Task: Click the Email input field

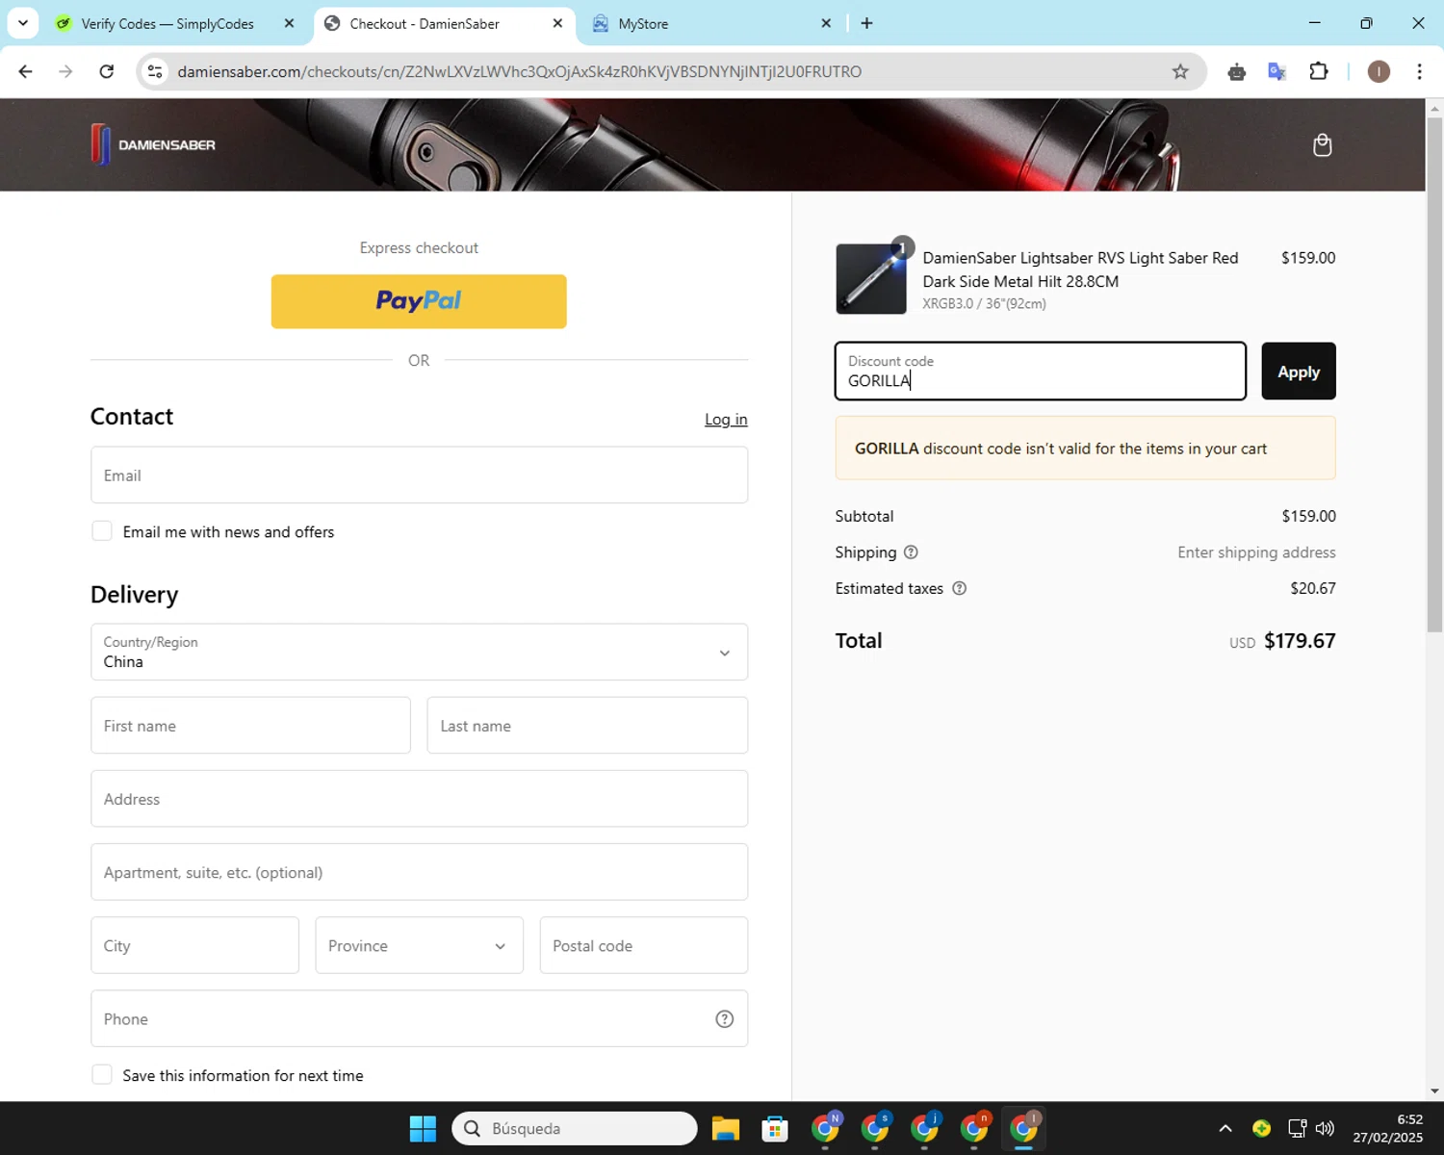Action: [x=419, y=475]
